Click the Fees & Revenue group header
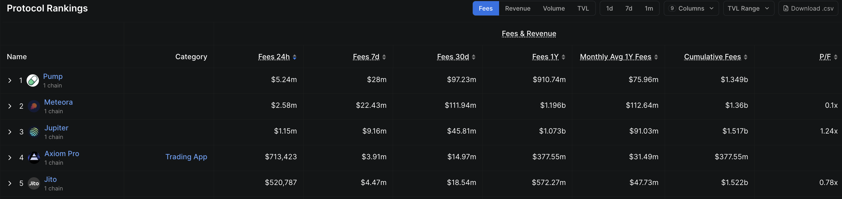 529,34
